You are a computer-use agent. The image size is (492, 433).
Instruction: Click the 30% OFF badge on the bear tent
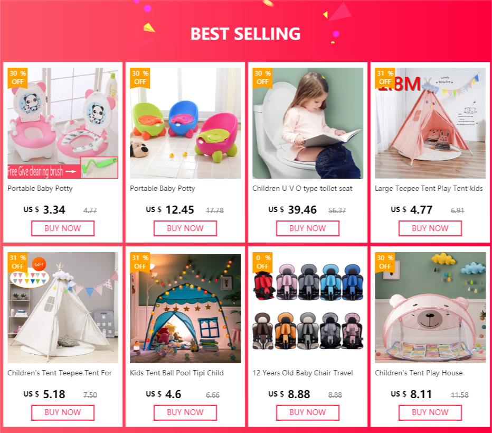click(x=385, y=262)
